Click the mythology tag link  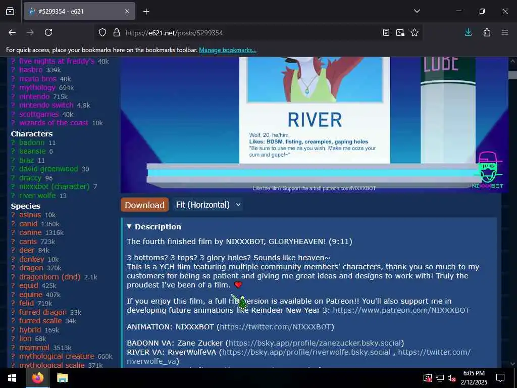(x=37, y=87)
